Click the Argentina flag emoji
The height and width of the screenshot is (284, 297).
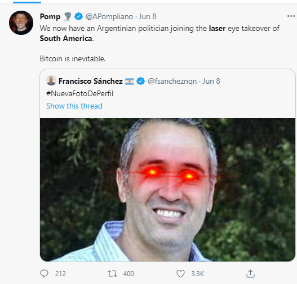pyautogui.click(x=130, y=82)
